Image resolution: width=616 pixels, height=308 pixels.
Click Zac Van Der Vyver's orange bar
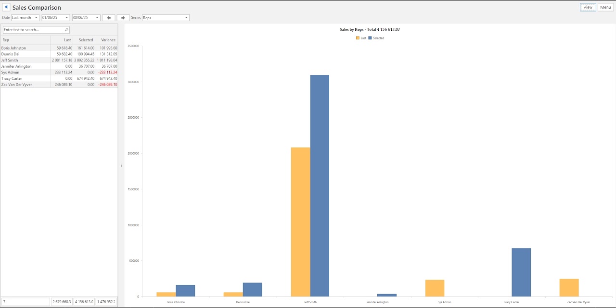569,288
